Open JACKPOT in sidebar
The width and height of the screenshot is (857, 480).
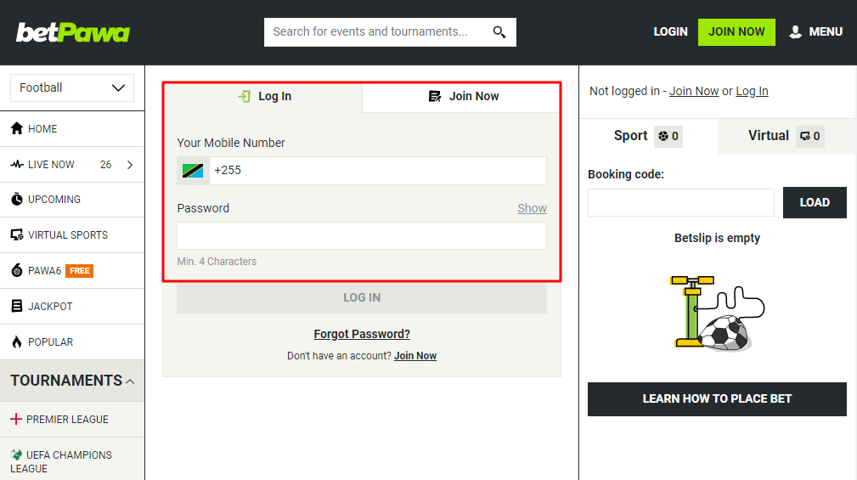tap(72, 306)
